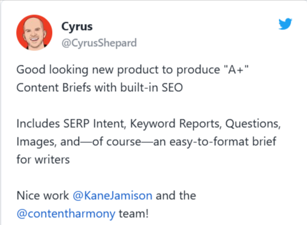Click the word "SEO" in first paragraph
Image resolution: width=307 pixels, height=225 pixels.
coord(172,88)
